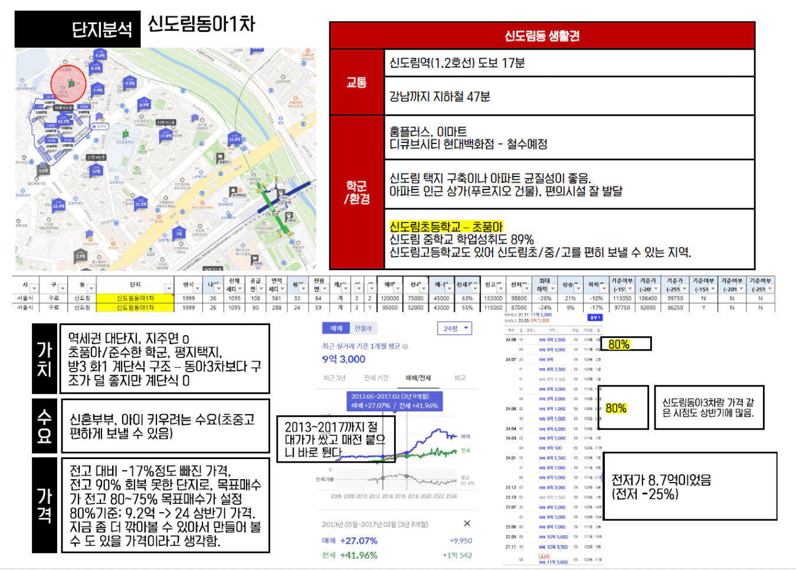The image size is (796, 570).
Task: Click the 매매 10억 9,900 transaction link
Action: tap(553, 547)
